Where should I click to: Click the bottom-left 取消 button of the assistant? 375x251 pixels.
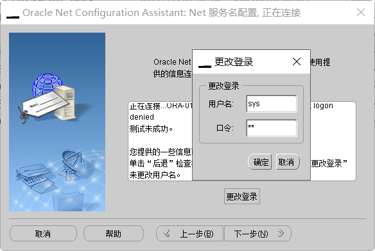(x=43, y=234)
